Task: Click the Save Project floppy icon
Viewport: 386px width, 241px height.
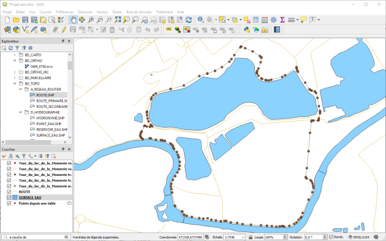Action: pyautogui.click(x=25, y=20)
